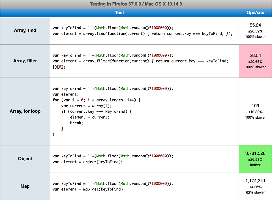The height and width of the screenshot is (200, 272).
Task: Click the 109 ops/sec for loop result
Action: pyautogui.click(x=255, y=106)
